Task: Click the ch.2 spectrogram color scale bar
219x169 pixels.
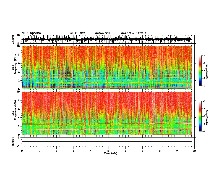Action: 200,116
